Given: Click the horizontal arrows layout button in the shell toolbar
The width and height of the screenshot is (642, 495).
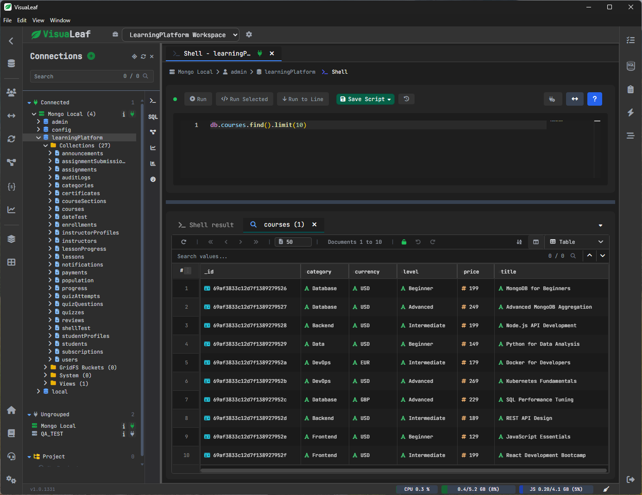Looking at the screenshot, I should coord(575,99).
